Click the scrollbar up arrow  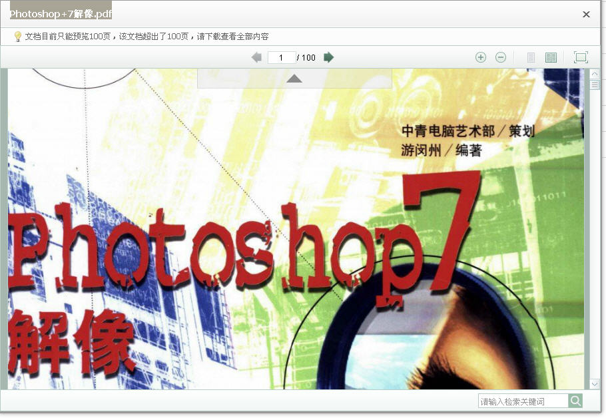point(595,74)
